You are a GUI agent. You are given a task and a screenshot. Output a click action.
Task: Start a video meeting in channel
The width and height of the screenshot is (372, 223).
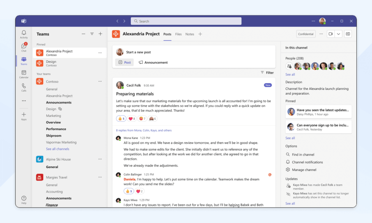tap(331, 34)
